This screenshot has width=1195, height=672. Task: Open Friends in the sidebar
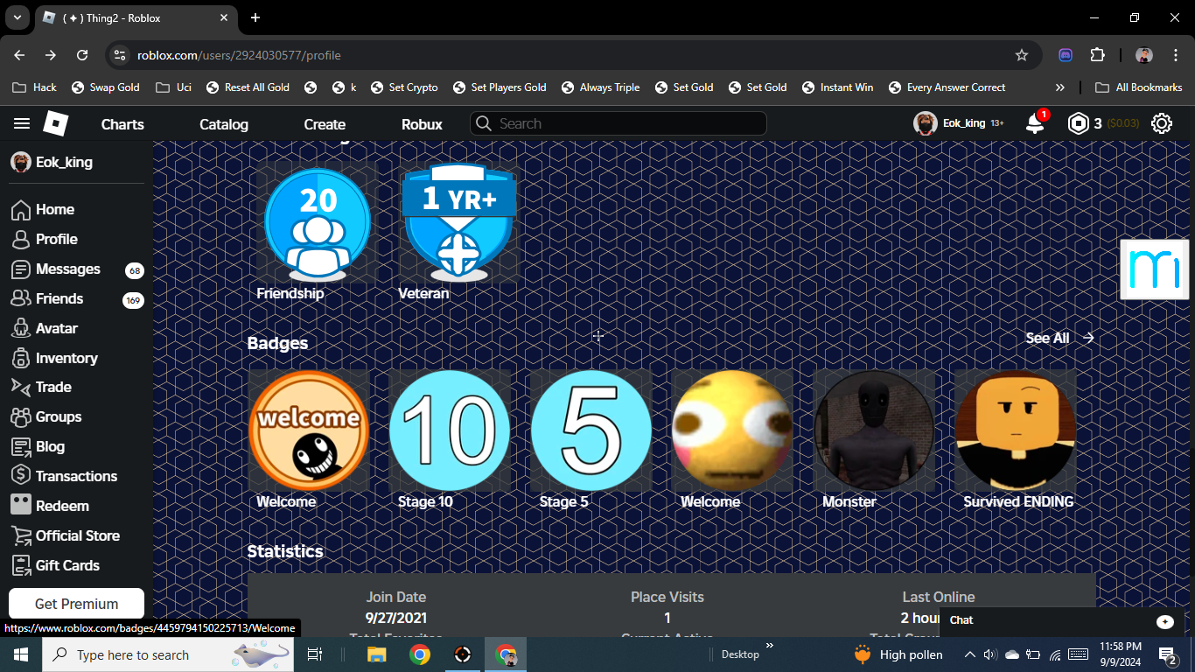pyautogui.click(x=76, y=298)
